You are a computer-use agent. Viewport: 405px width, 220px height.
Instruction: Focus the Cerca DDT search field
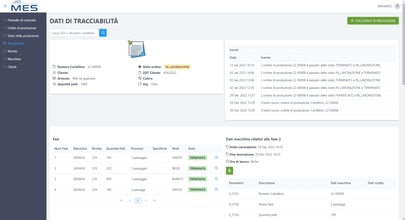[x=74, y=33]
